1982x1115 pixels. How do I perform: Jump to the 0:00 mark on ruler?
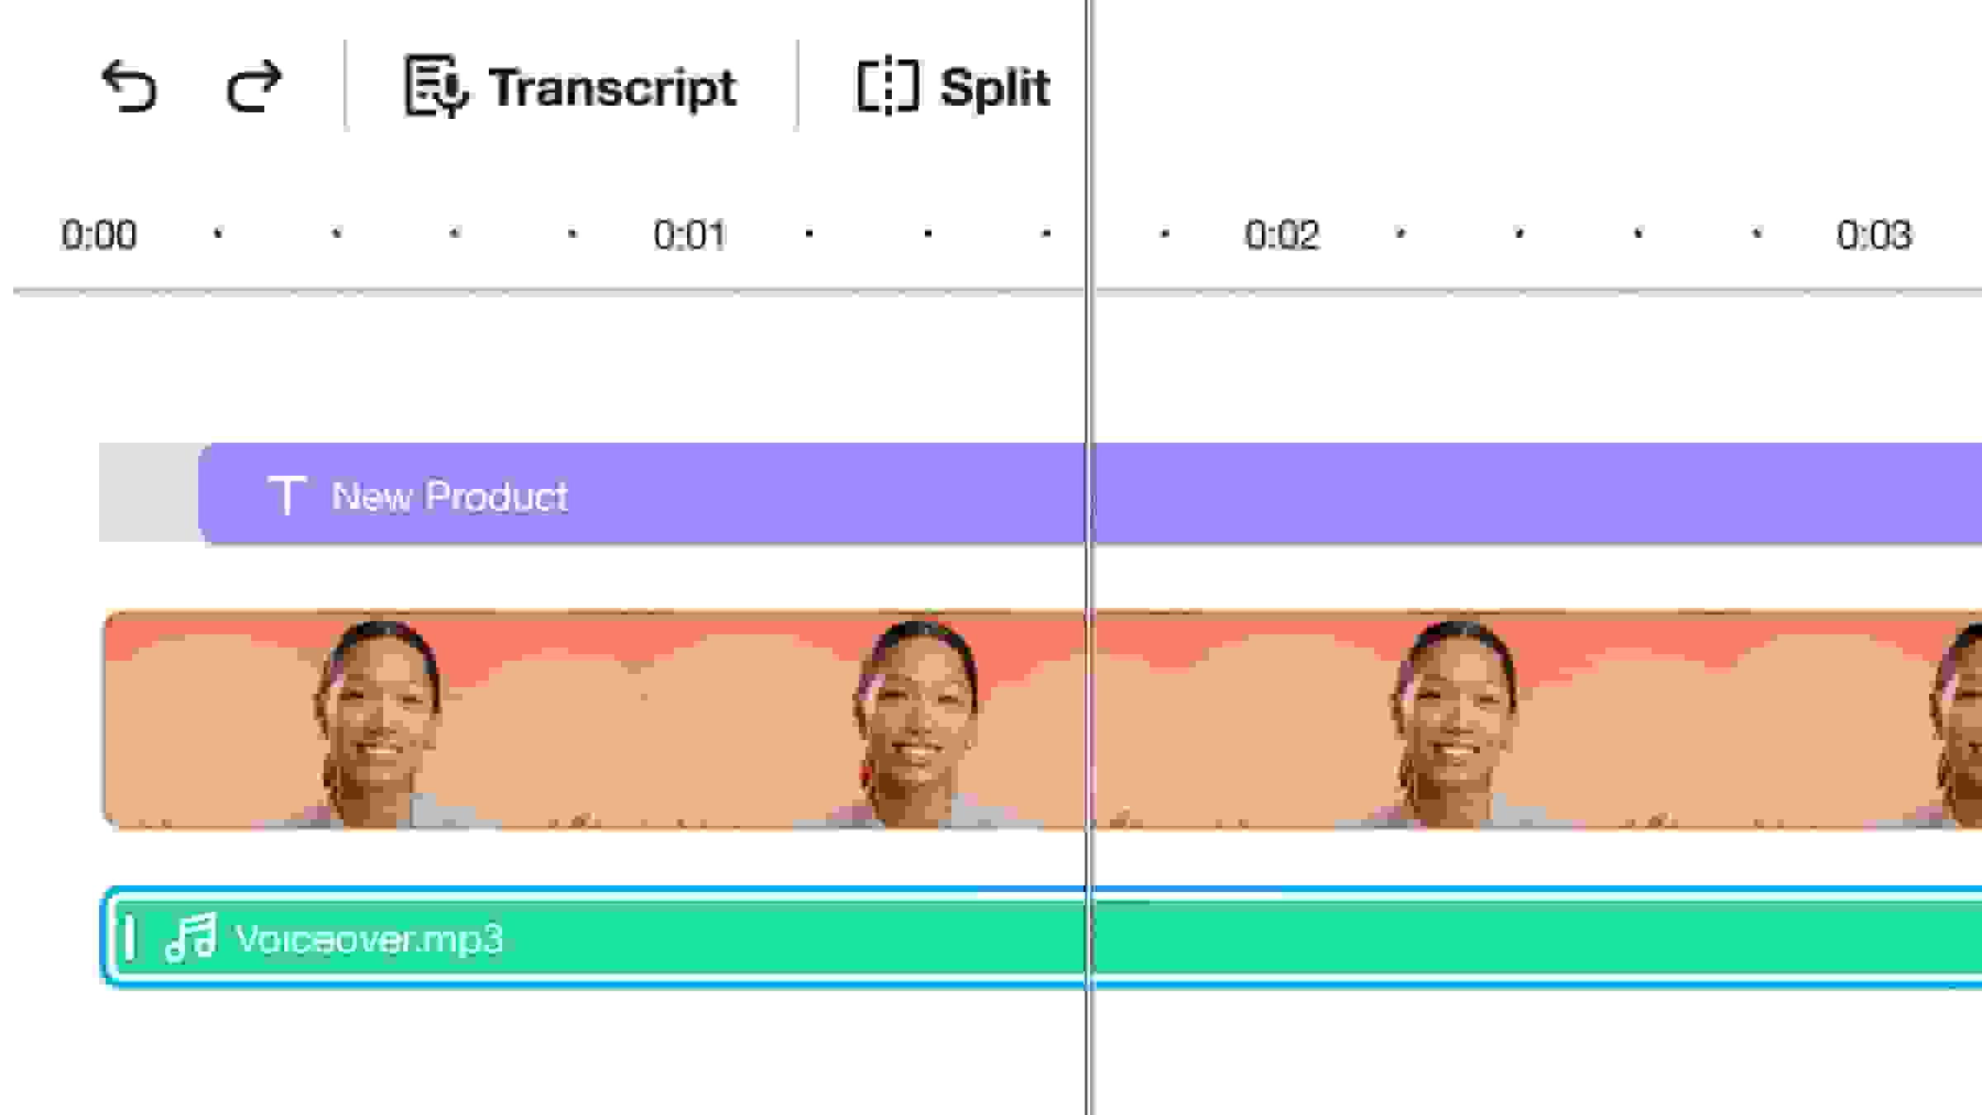coord(98,235)
